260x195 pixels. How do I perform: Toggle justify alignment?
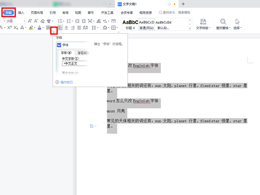[x=79, y=28]
